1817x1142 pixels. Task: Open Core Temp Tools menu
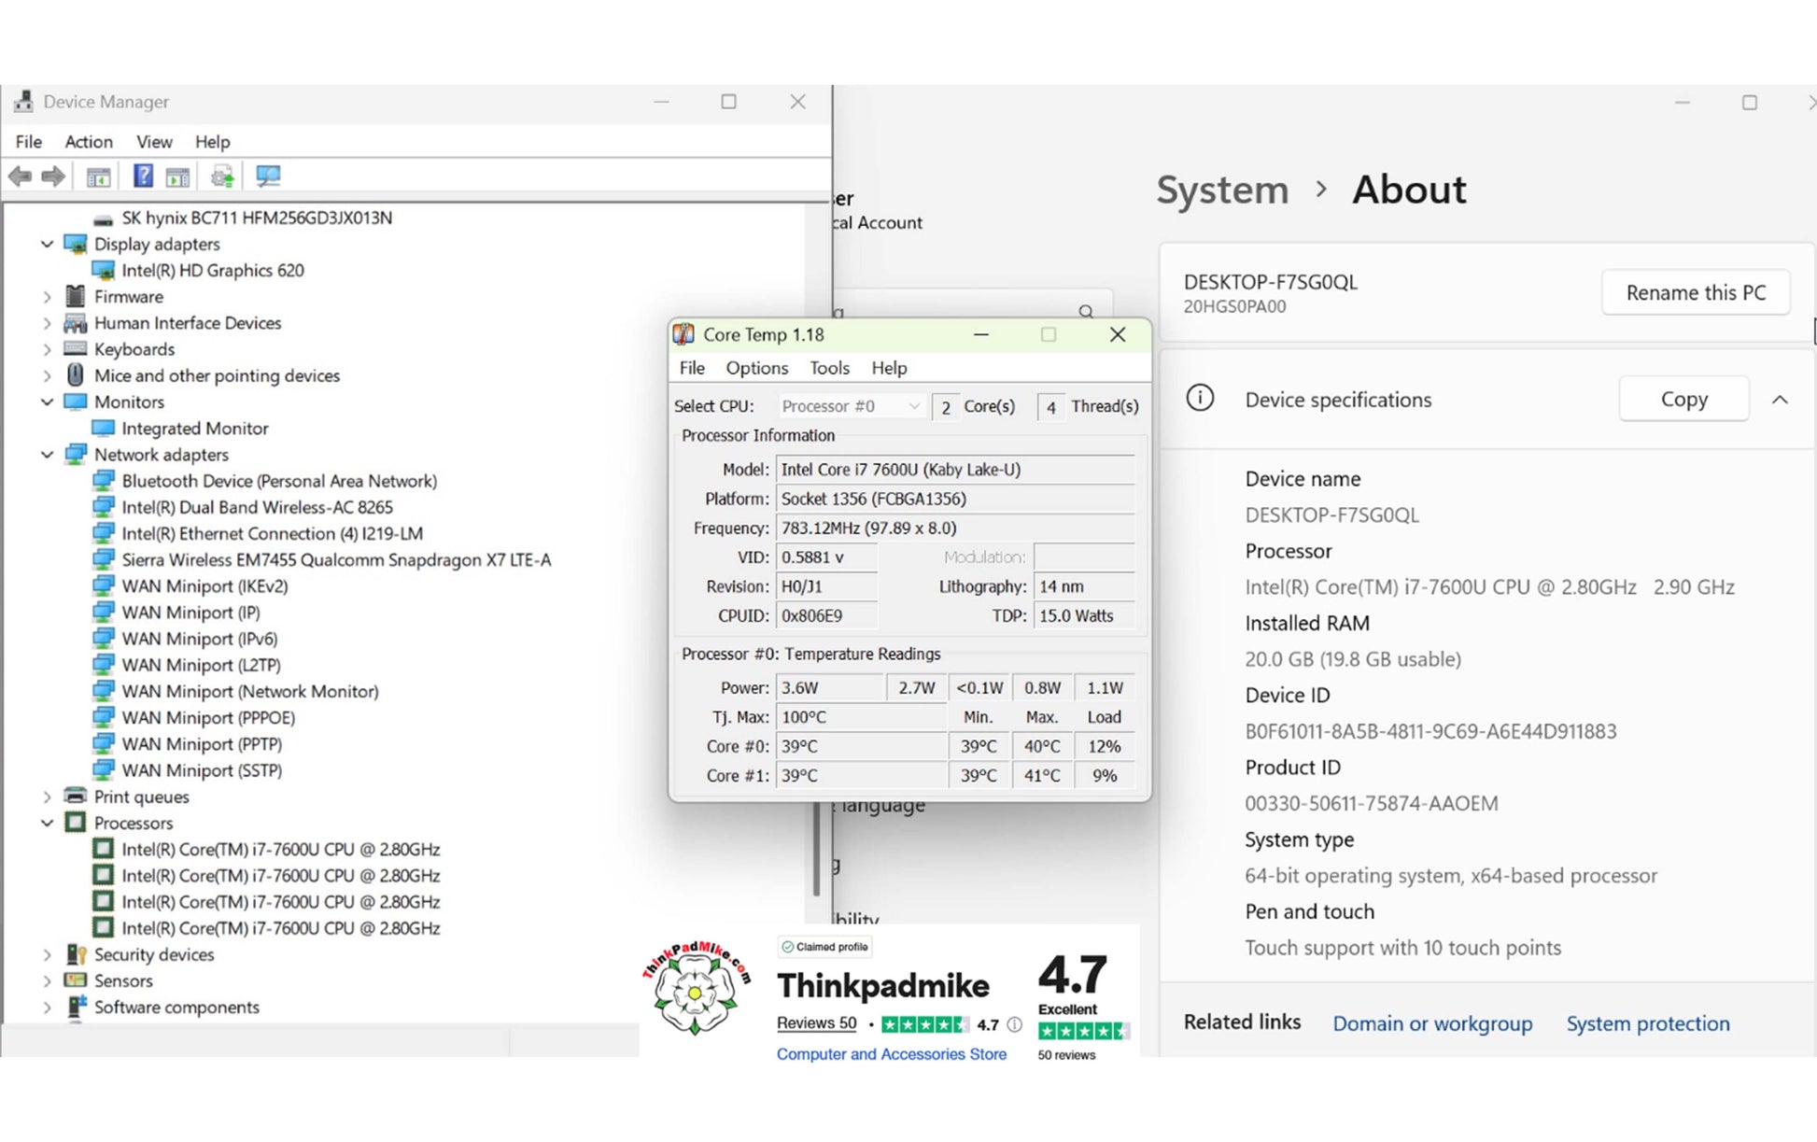829,368
